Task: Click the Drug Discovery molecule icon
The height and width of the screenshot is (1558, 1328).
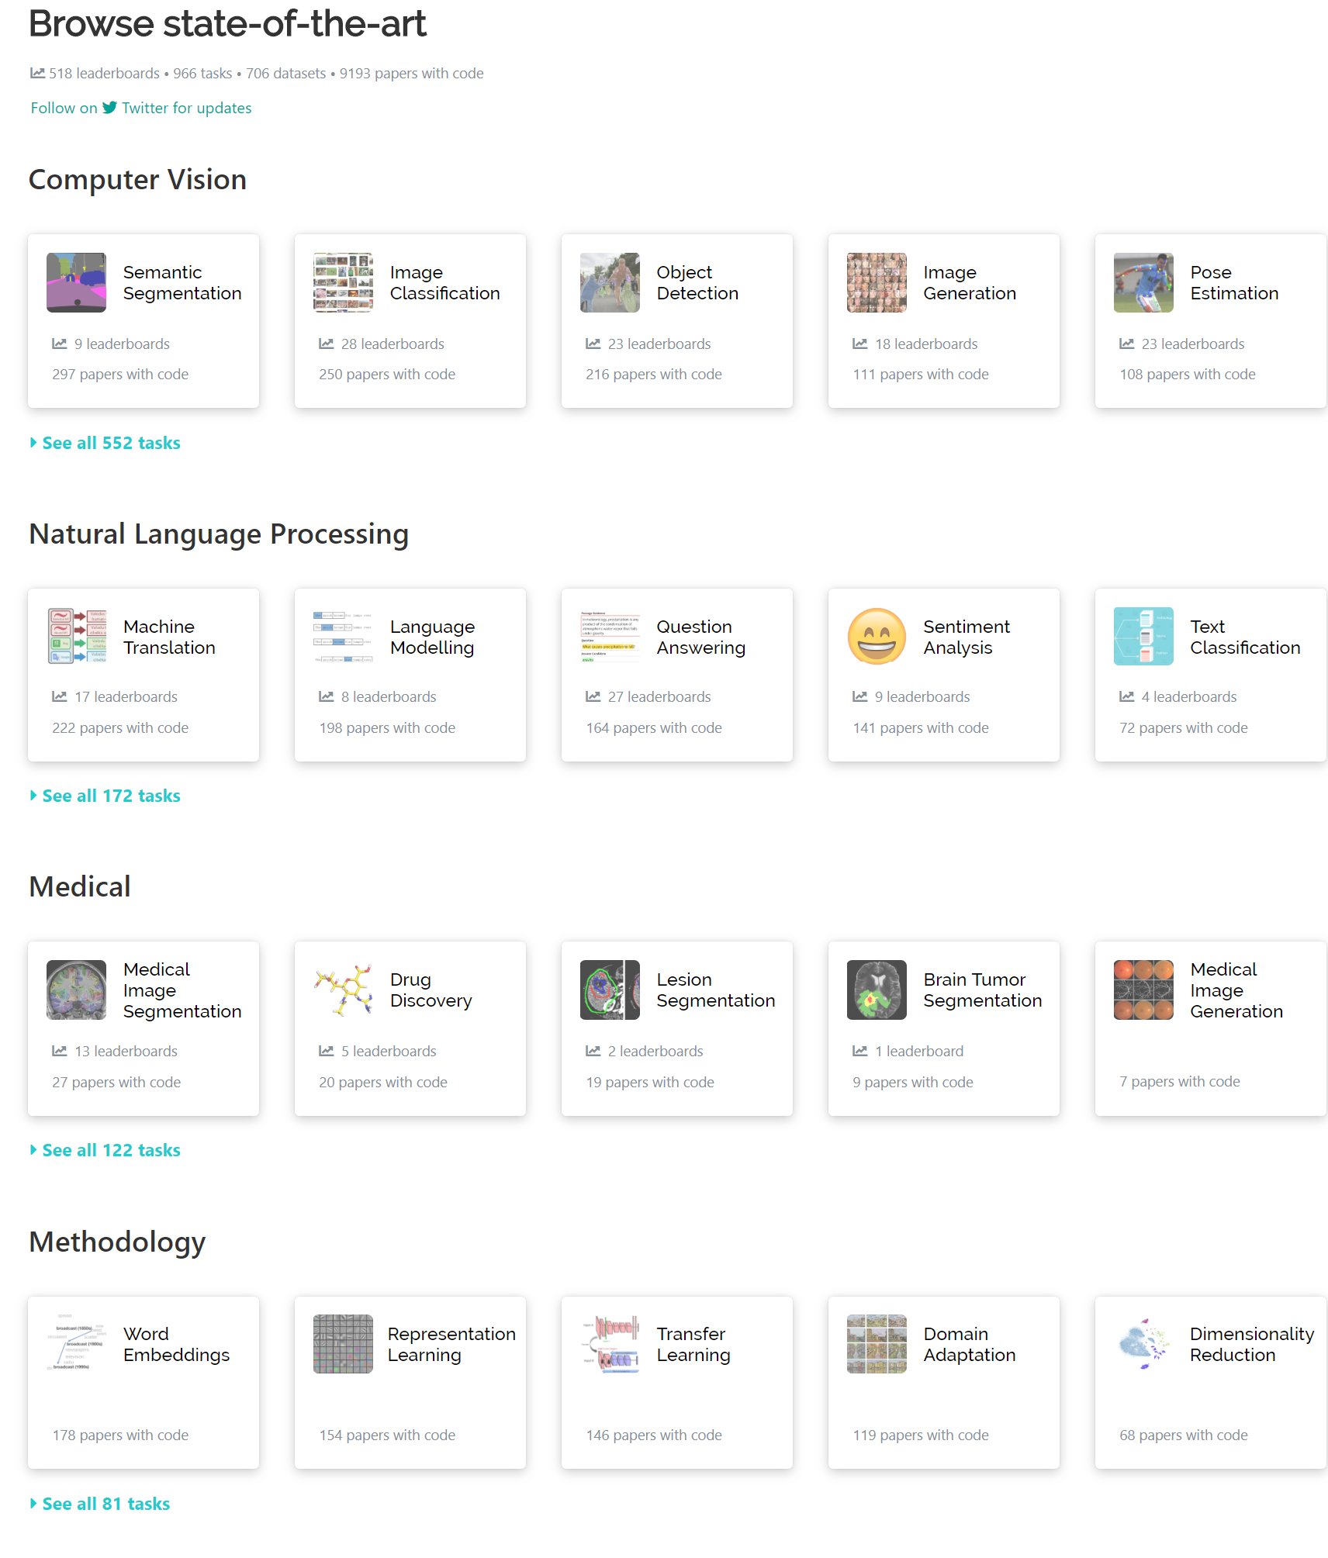Action: coord(343,990)
